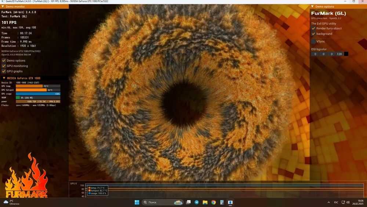Enable the VSync checkbox
Image resolution: width=367 pixels, height=207 pixels.
(x=313, y=42)
